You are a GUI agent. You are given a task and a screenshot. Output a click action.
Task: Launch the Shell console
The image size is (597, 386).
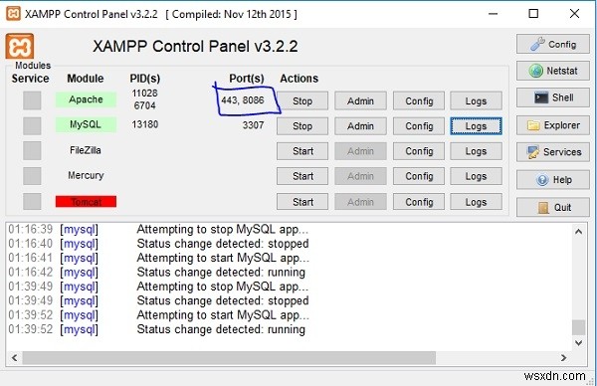553,97
